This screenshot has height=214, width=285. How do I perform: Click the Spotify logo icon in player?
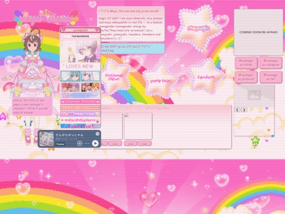pyautogui.click(x=98, y=134)
